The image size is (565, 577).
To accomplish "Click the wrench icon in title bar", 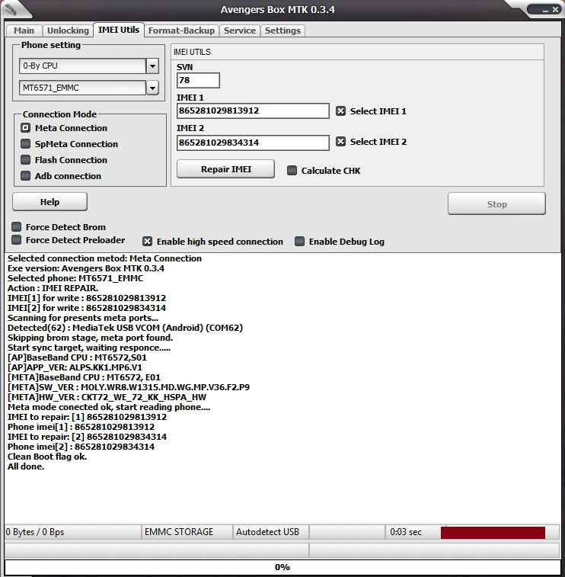I will 11,10.
